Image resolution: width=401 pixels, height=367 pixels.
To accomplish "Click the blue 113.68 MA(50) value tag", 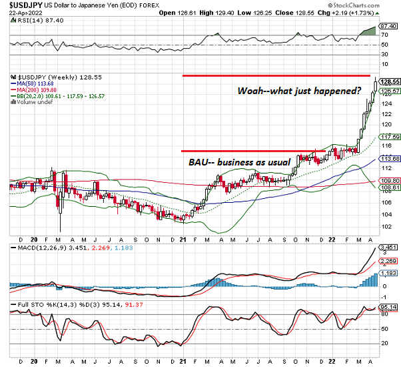I will click(x=388, y=159).
